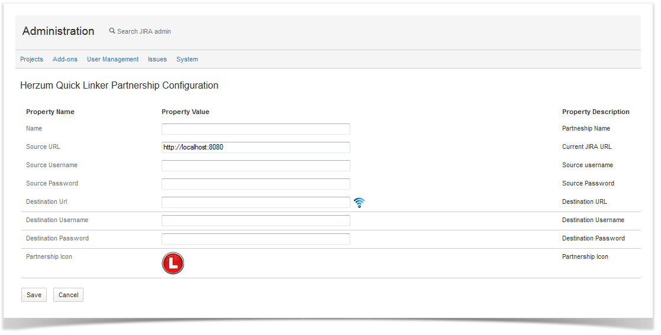Image resolution: width=661 pixels, height=335 pixels.
Task: Focus the Source Password field
Action: [256, 184]
